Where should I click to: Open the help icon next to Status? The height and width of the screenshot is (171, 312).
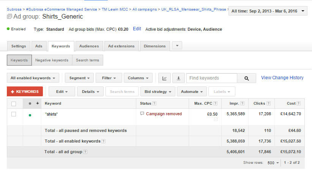[154, 104]
